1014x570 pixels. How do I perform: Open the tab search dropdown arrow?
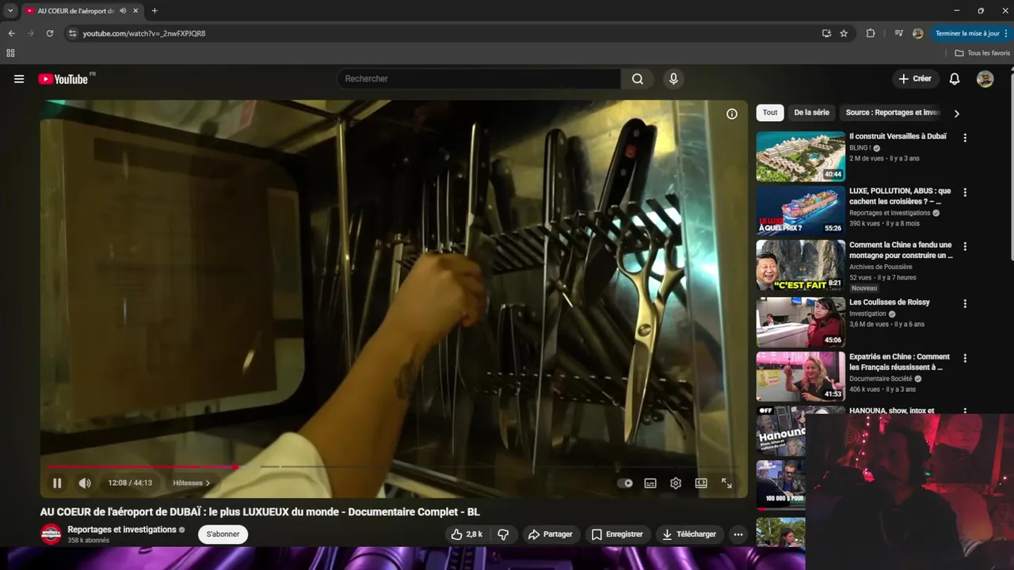(10, 11)
